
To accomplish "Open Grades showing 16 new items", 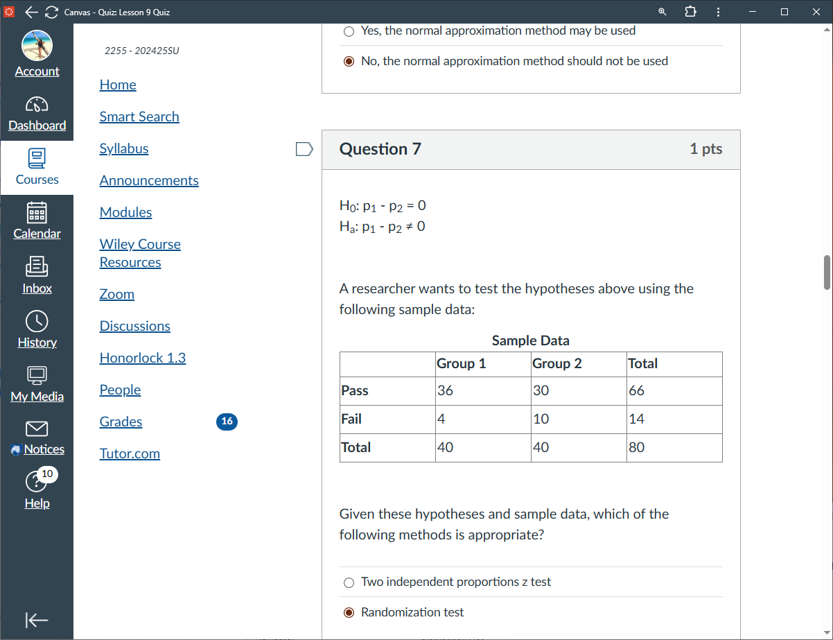I will [x=121, y=422].
